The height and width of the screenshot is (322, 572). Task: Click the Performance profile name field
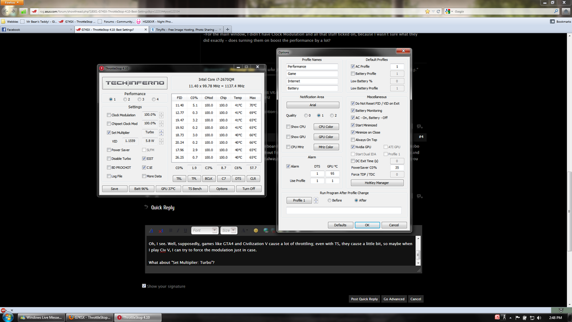point(312,67)
